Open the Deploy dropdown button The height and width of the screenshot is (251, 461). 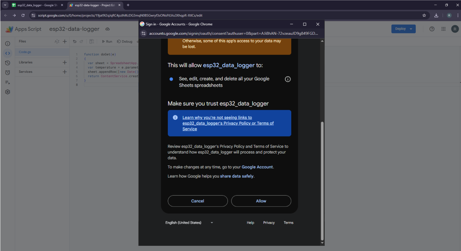[x=403, y=29]
